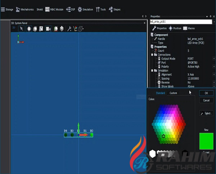Select the Type LED Array (PCB) row
The width and height of the screenshot is (216, 174).
pos(183,43)
